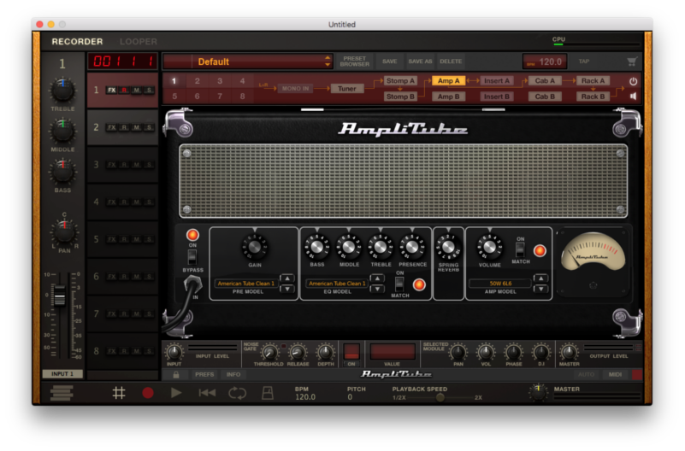The height and width of the screenshot is (451, 685).
Task: Toggle FX on recorder track 2
Action: (x=112, y=127)
